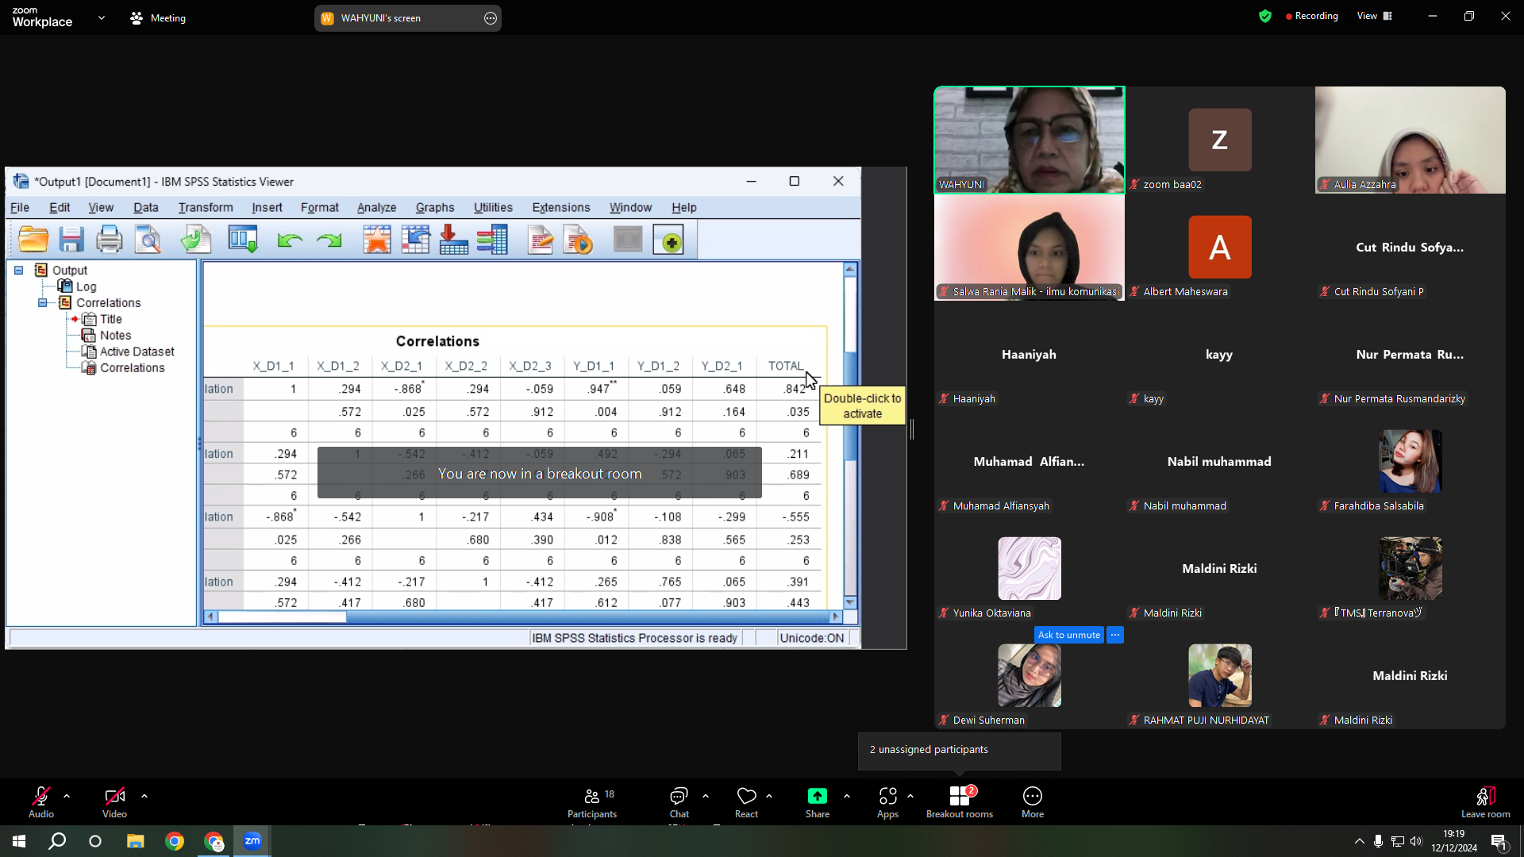This screenshot has height=857, width=1524.
Task: Click the pencil-on-page toolbar icon in SPSS
Action: point(541,240)
